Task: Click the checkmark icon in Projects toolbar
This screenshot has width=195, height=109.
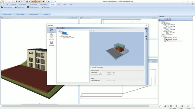Action: click(160, 19)
